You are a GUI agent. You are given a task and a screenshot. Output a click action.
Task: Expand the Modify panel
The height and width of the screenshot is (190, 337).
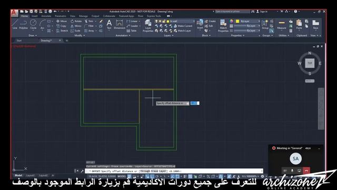click(80, 35)
